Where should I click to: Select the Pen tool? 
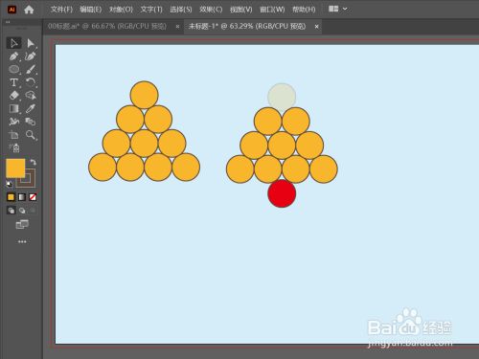click(13, 56)
